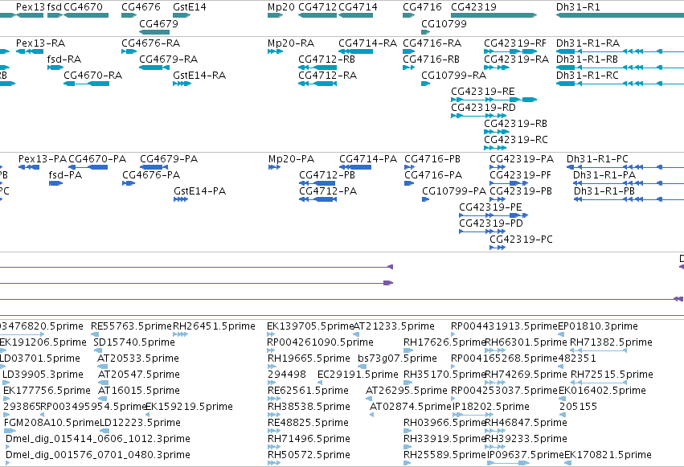Select the RH26451.5prime EST label
The image size is (684, 467).
(x=214, y=326)
